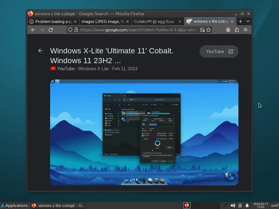The height and width of the screenshot is (209, 279).
Task: Close the Problem loading page tab
Action: coord(75,21)
